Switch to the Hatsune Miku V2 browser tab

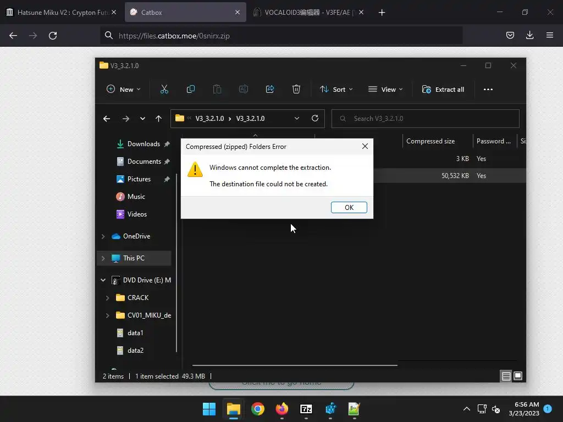coord(62,12)
